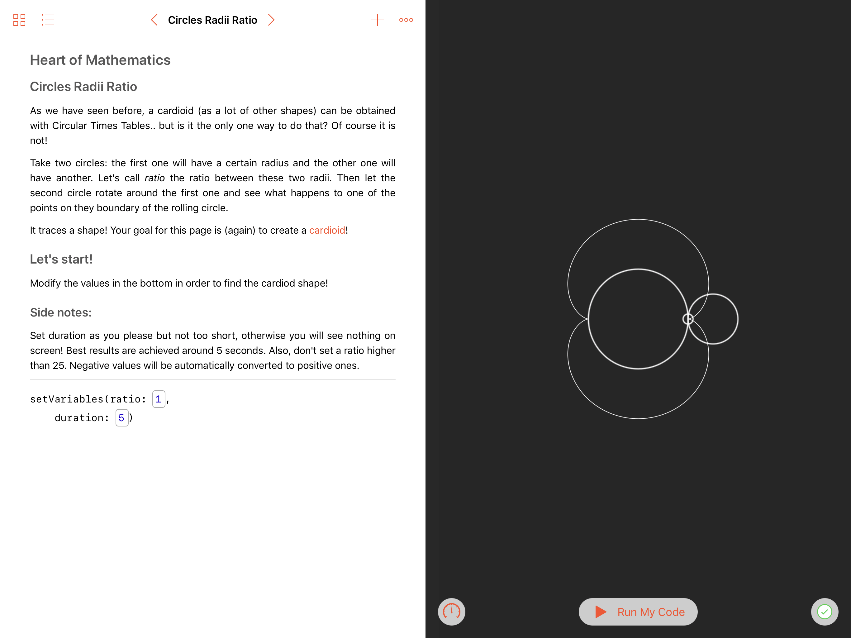This screenshot has height=638, width=851.
Task: Tap the plus icon to add content
Action: pos(378,20)
